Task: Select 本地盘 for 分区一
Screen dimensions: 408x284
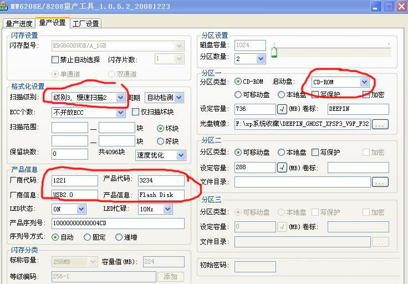Action: 281,95
